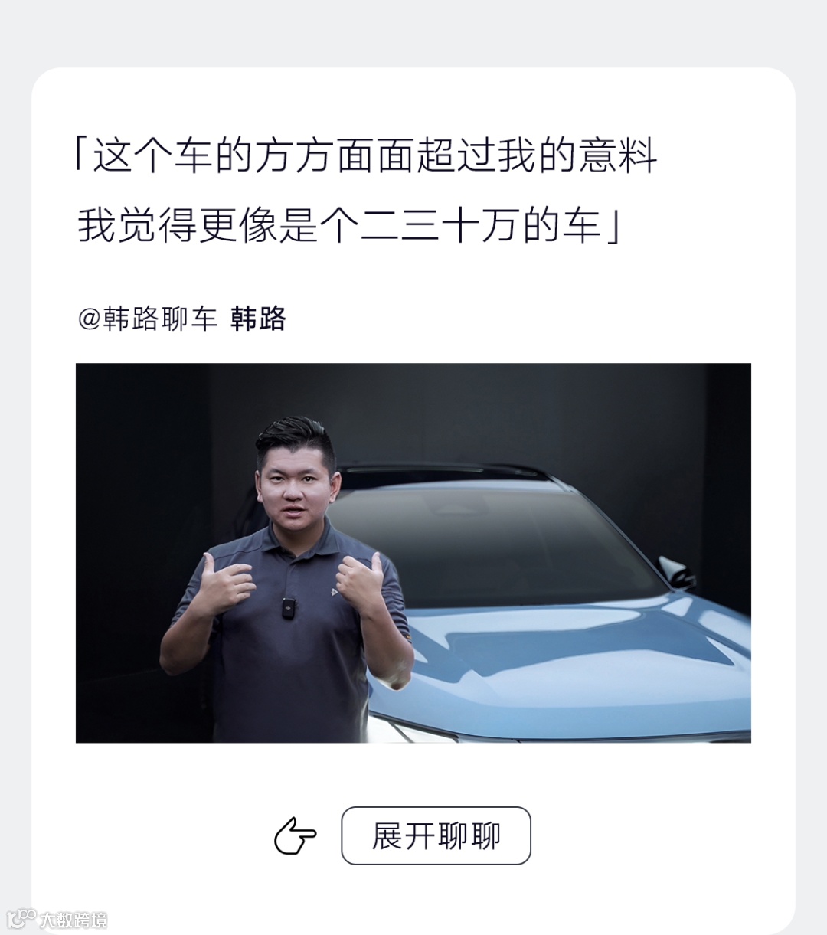Click the watermark logo icon at bottom-left
The image size is (827, 935).
21,917
